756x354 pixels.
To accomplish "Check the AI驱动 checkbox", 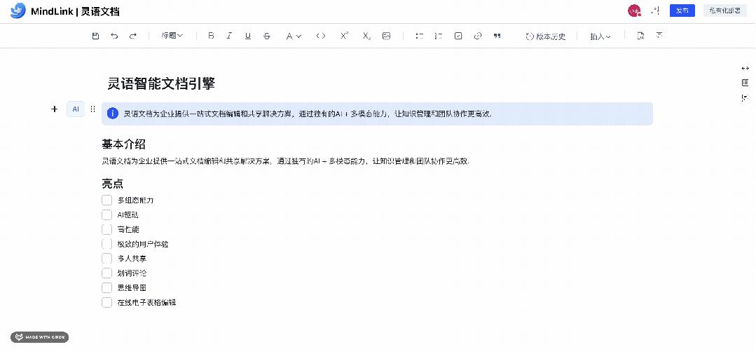I will [x=106, y=215].
